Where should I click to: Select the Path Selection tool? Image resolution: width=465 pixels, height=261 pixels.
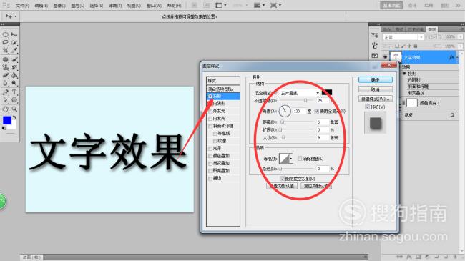[5, 100]
